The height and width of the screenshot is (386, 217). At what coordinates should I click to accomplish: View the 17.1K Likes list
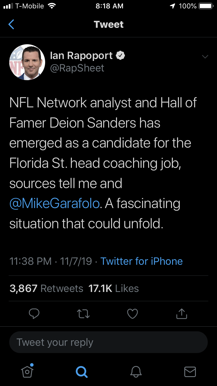(113, 288)
